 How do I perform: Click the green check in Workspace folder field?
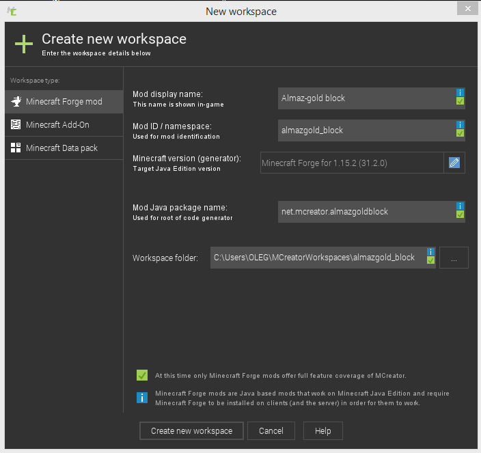coord(430,260)
